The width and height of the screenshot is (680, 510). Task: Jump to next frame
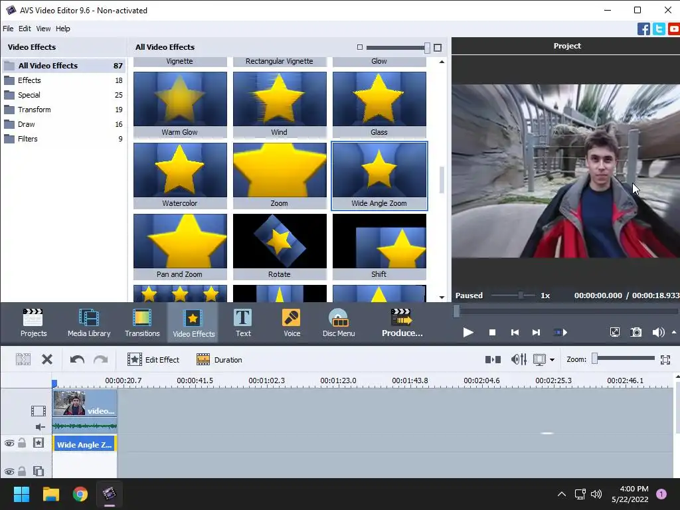point(537,333)
